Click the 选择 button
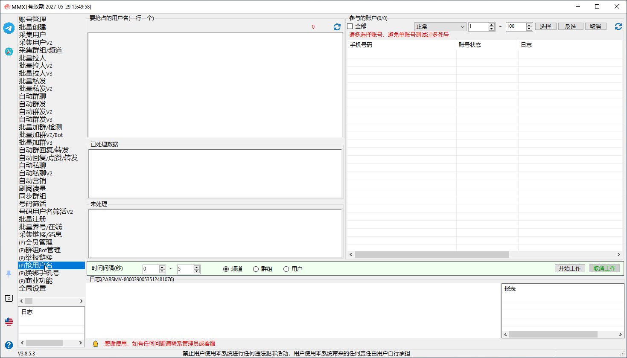The height and width of the screenshot is (358, 627). pyautogui.click(x=545, y=26)
